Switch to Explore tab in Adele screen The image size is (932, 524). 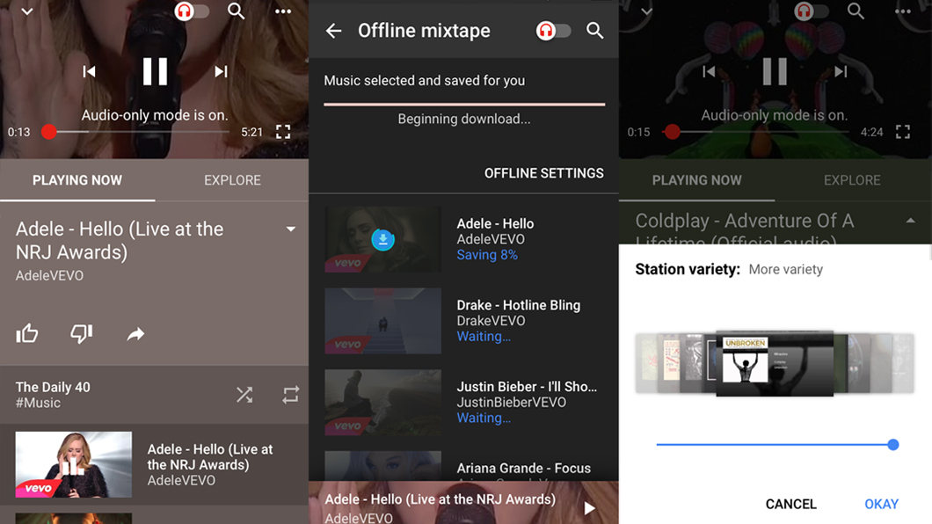pos(232,180)
